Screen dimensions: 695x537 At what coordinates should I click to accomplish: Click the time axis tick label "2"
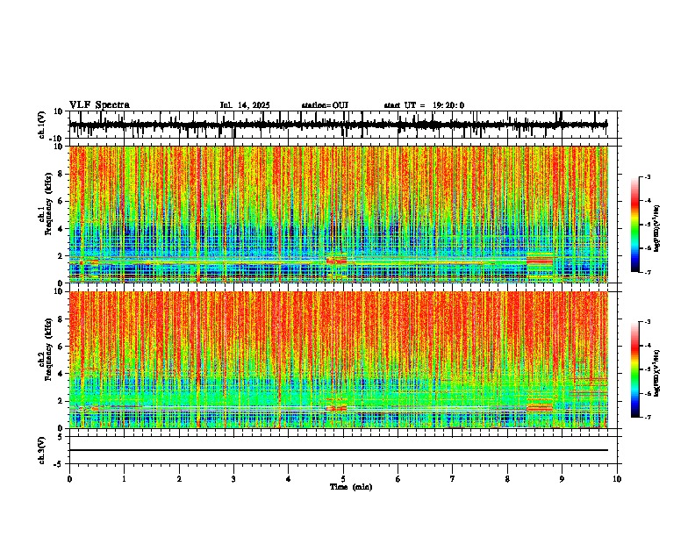[179, 479]
